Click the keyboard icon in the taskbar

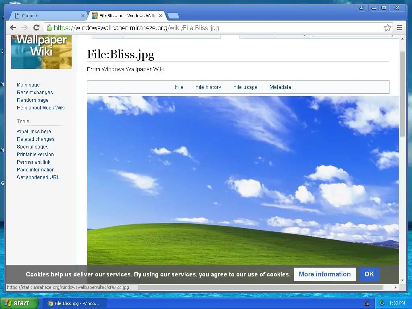click(367, 303)
